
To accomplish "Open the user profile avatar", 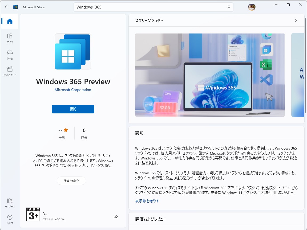I will pyautogui.click(x=252, y=7).
